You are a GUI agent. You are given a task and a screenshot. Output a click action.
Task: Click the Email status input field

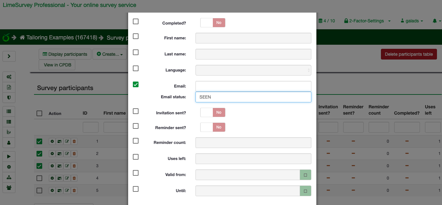[253, 97]
